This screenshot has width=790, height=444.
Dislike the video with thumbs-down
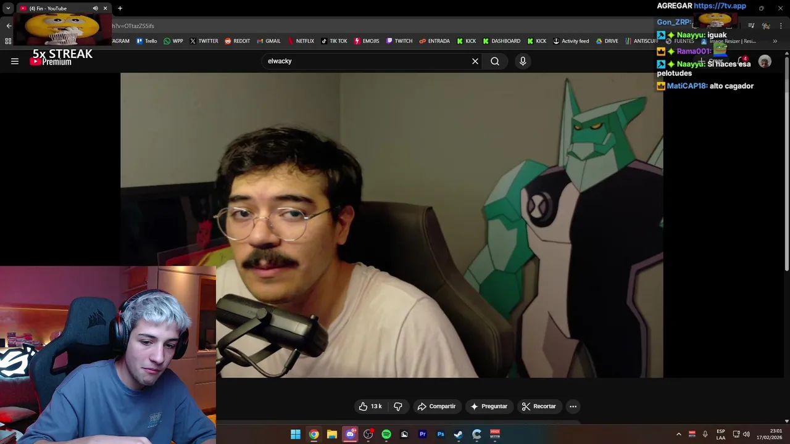coord(398,406)
